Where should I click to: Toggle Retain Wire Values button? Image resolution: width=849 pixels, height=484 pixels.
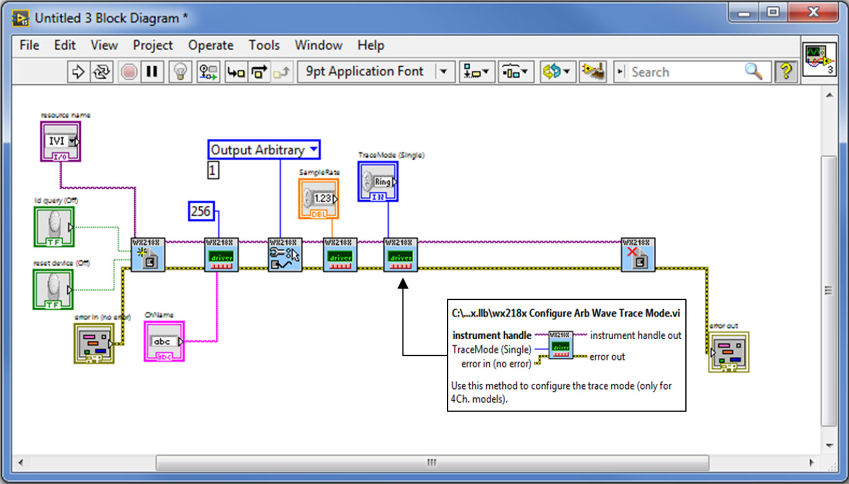tap(208, 72)
